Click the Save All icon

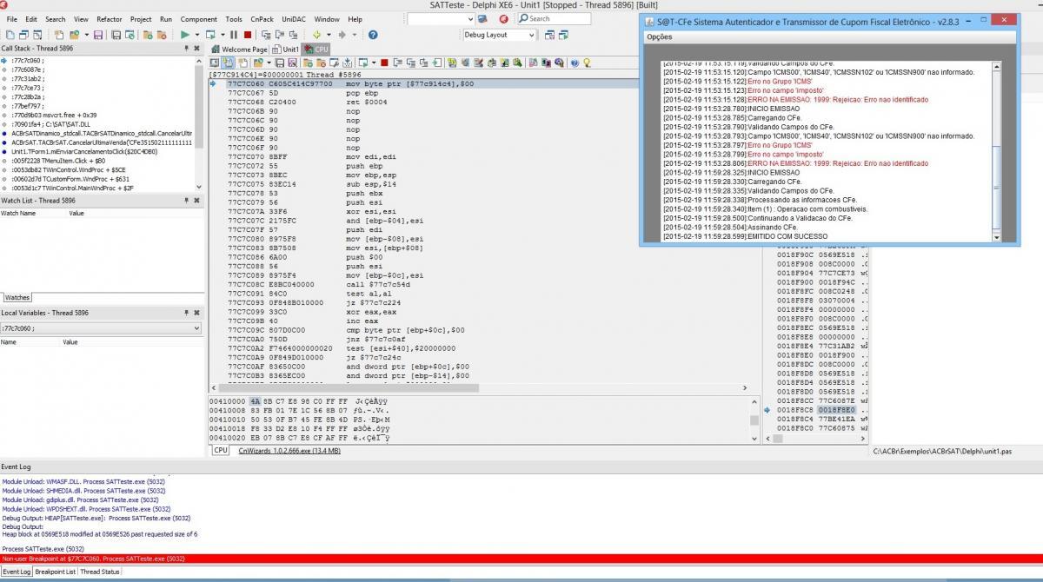116,35
